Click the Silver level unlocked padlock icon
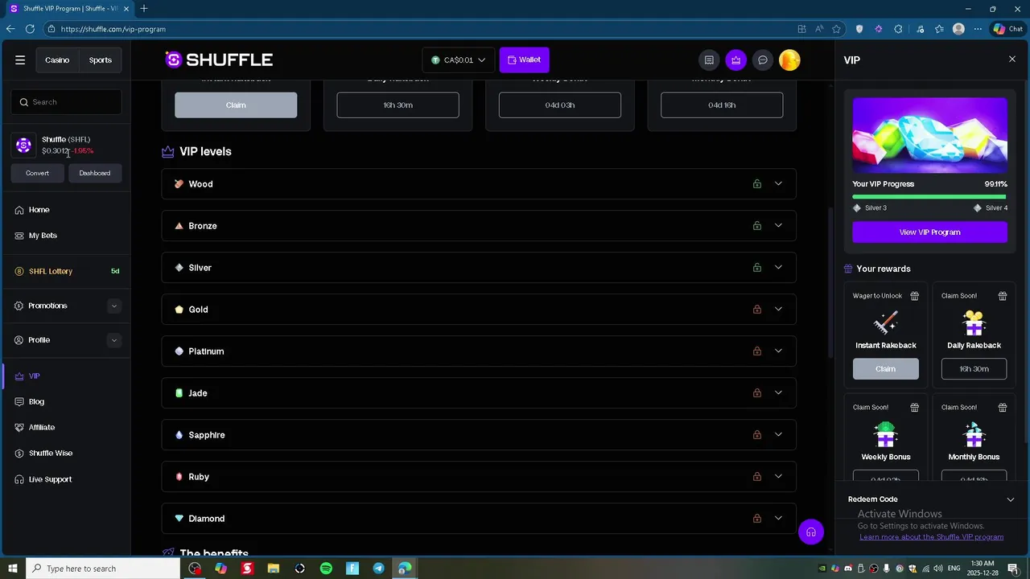The width and height of the screenshot is (1030, 579). click(757, 268)
